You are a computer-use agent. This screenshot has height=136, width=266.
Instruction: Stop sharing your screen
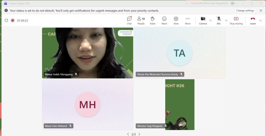pos(236,20)
